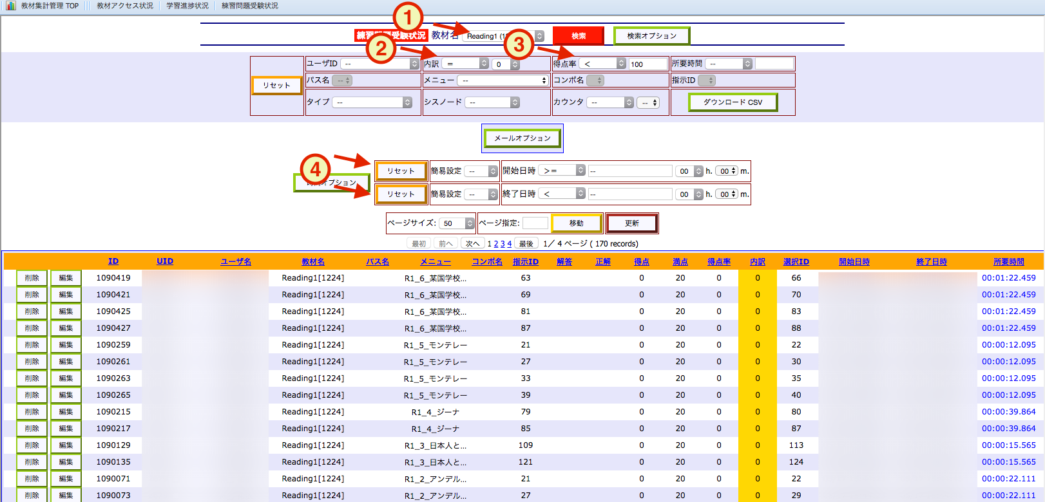Open the 練習問題受験状況 menu item

(250, 6)
